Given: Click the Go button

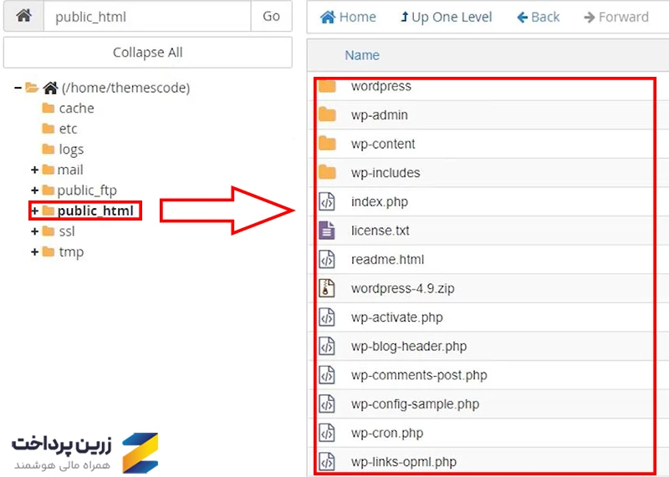Looking at the screenshot, I should pos(271,16).
